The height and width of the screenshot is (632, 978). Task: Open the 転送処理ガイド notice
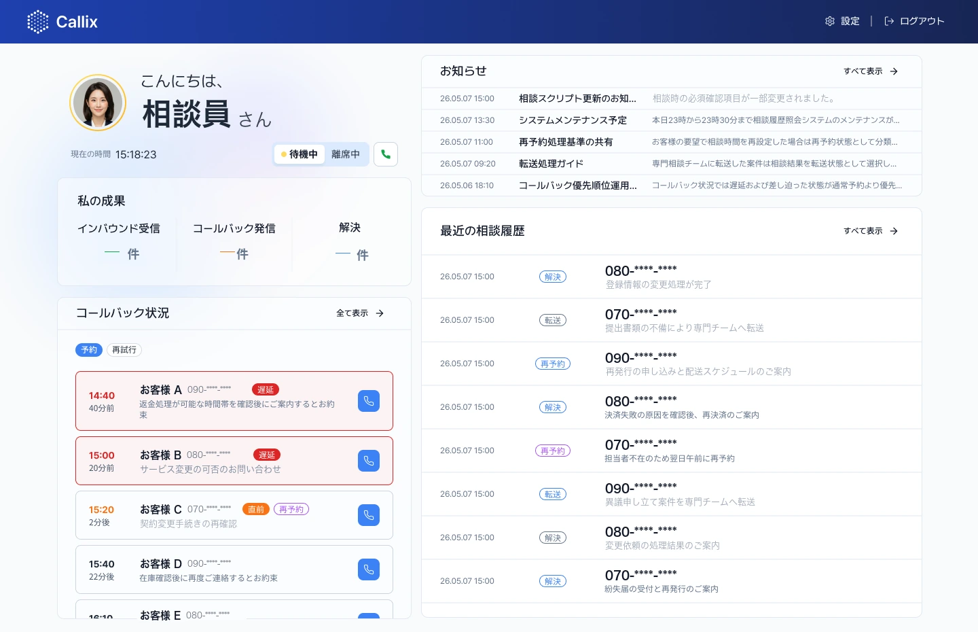pos(672,164)
